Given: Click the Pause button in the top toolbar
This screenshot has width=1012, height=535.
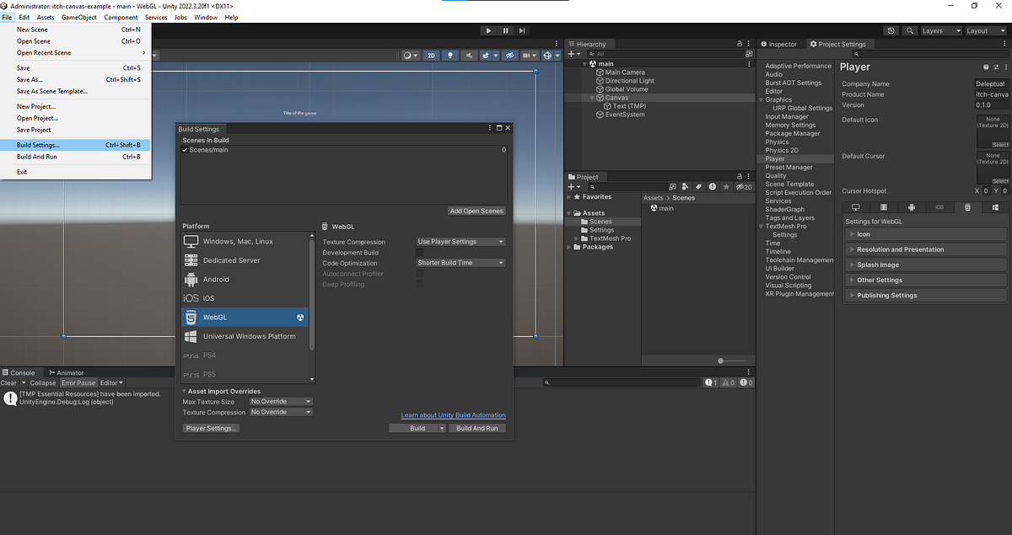Looking at the screenshot, I should coord(505,30).
